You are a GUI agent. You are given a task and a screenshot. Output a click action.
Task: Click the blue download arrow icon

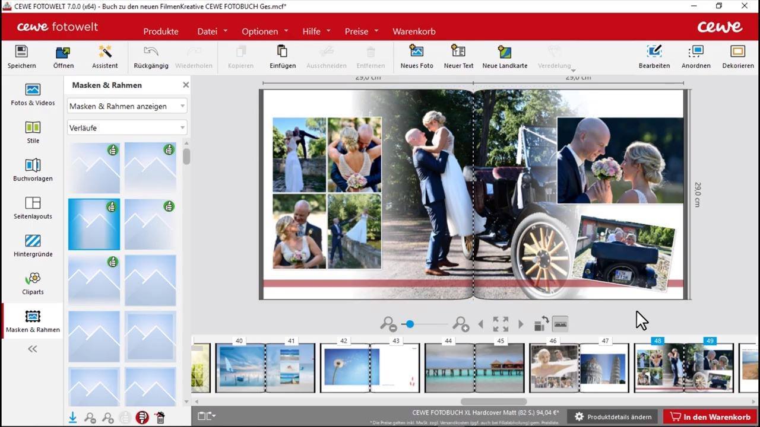click(x=72, y=418)
